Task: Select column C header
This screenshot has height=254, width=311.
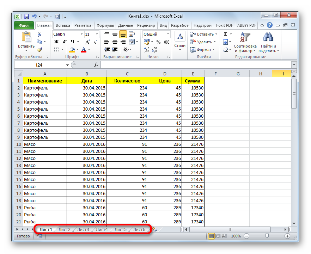Action: point(127,74)
